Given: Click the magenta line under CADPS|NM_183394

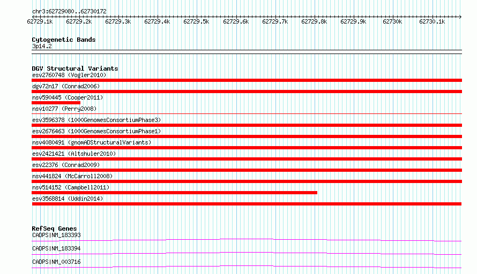Looking at the screenshot, I should click(247, 253).
